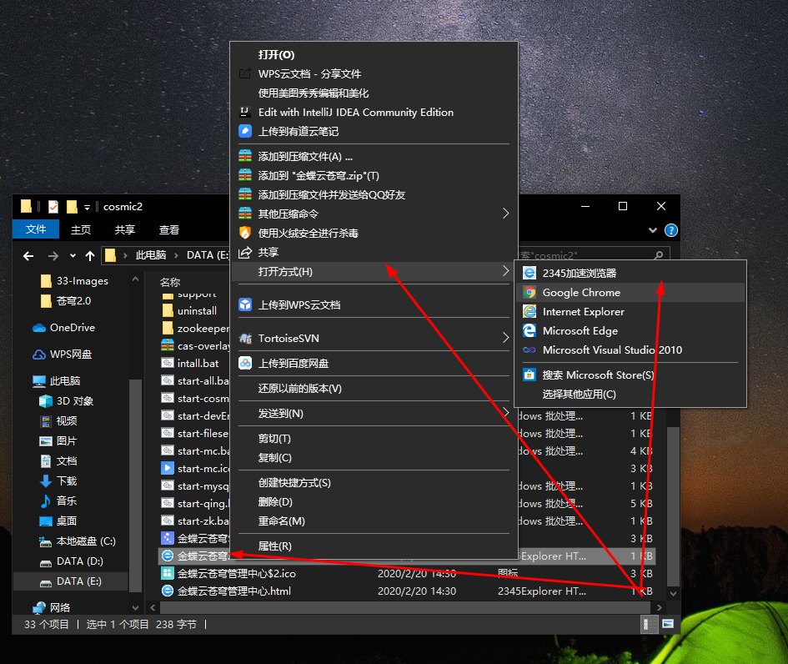Click the Microsoft Store bag icon

click(x=530, y=375)
